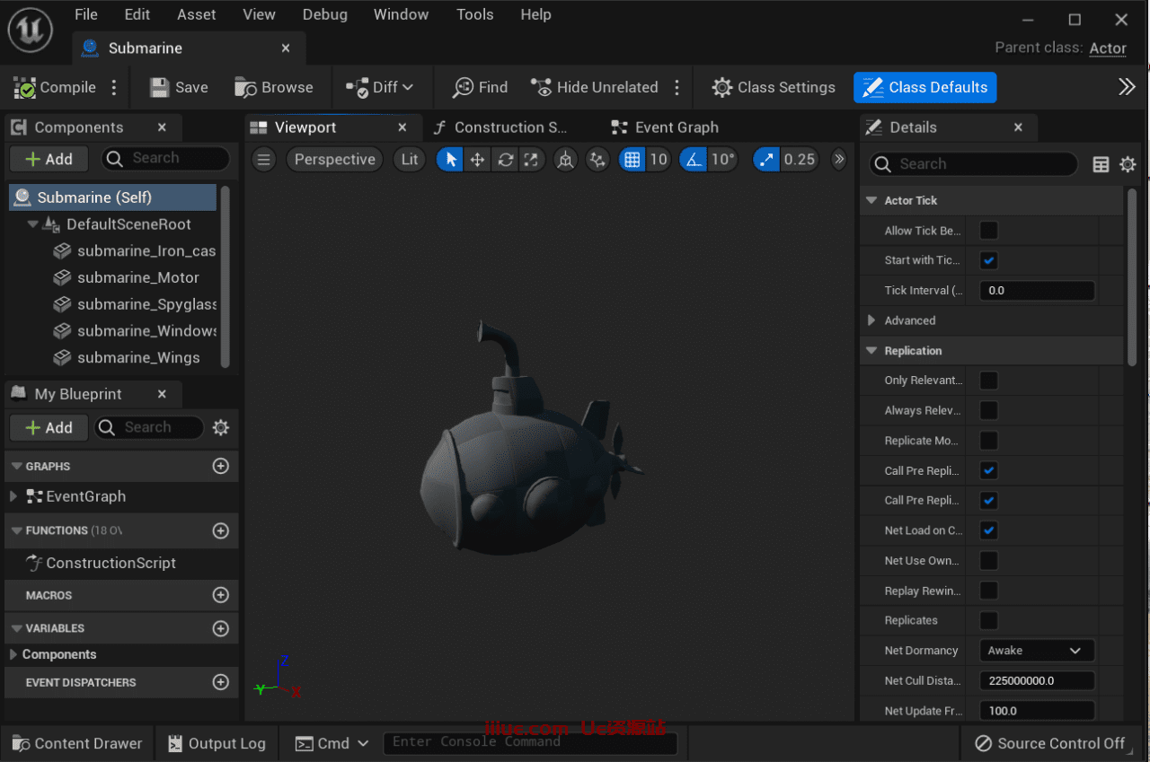
Task: Add a new function with plus icon
Action: 220,530
